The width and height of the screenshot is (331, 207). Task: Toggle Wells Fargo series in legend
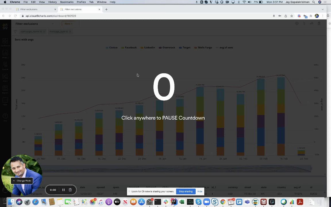203,47
